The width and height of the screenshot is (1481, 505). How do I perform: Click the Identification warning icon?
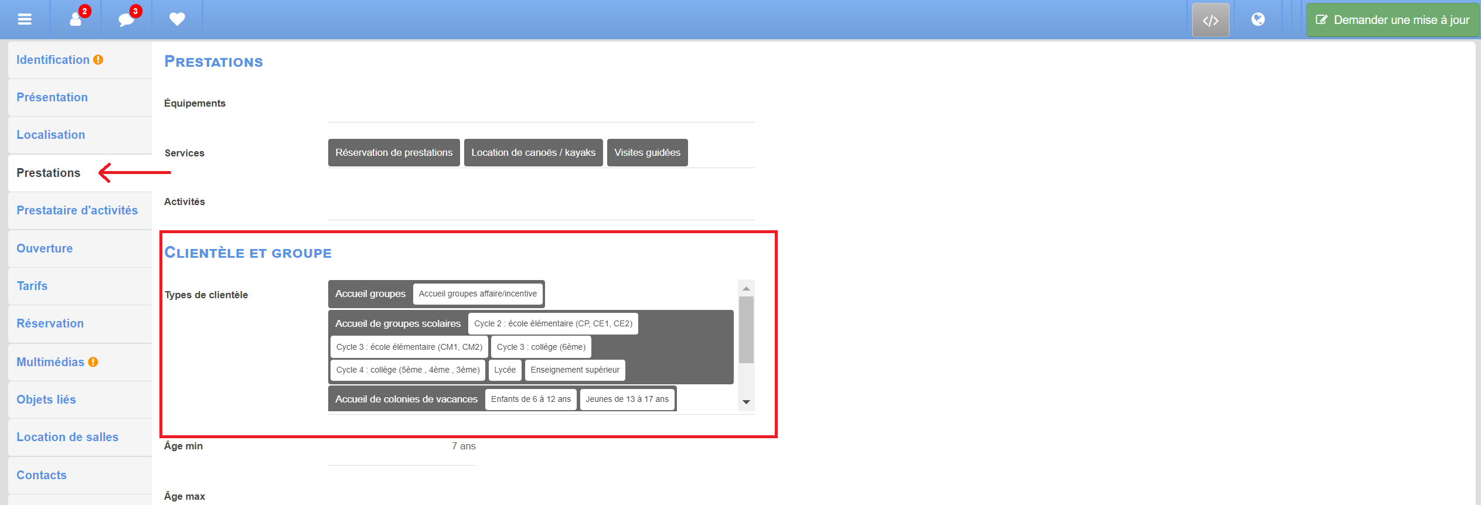click(98, 60)
